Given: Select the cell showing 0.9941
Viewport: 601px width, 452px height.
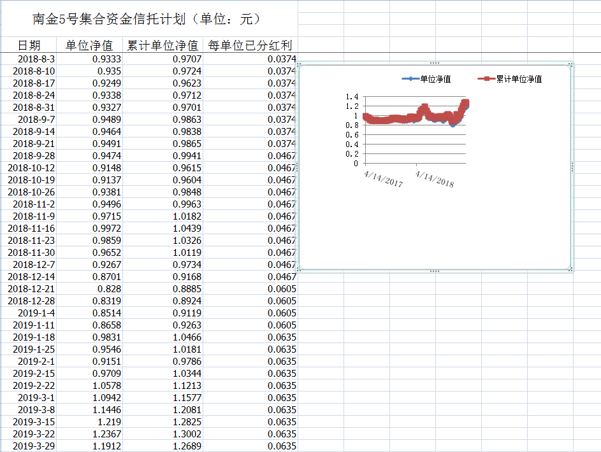Looking at the screenshot, I should (163, 156).
